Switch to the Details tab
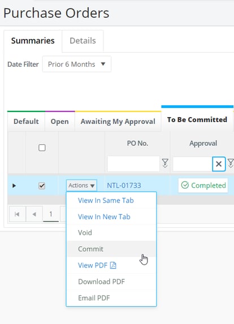 click(x=83, y=41)
